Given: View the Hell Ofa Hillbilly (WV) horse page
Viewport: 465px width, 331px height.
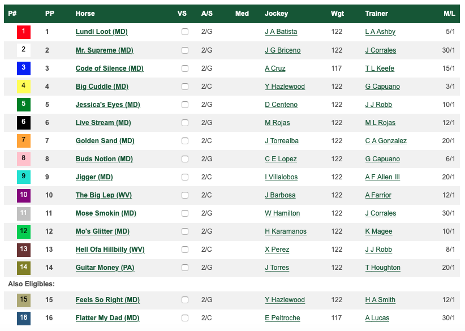Looking at the screenshot, I should click(110, 250).
